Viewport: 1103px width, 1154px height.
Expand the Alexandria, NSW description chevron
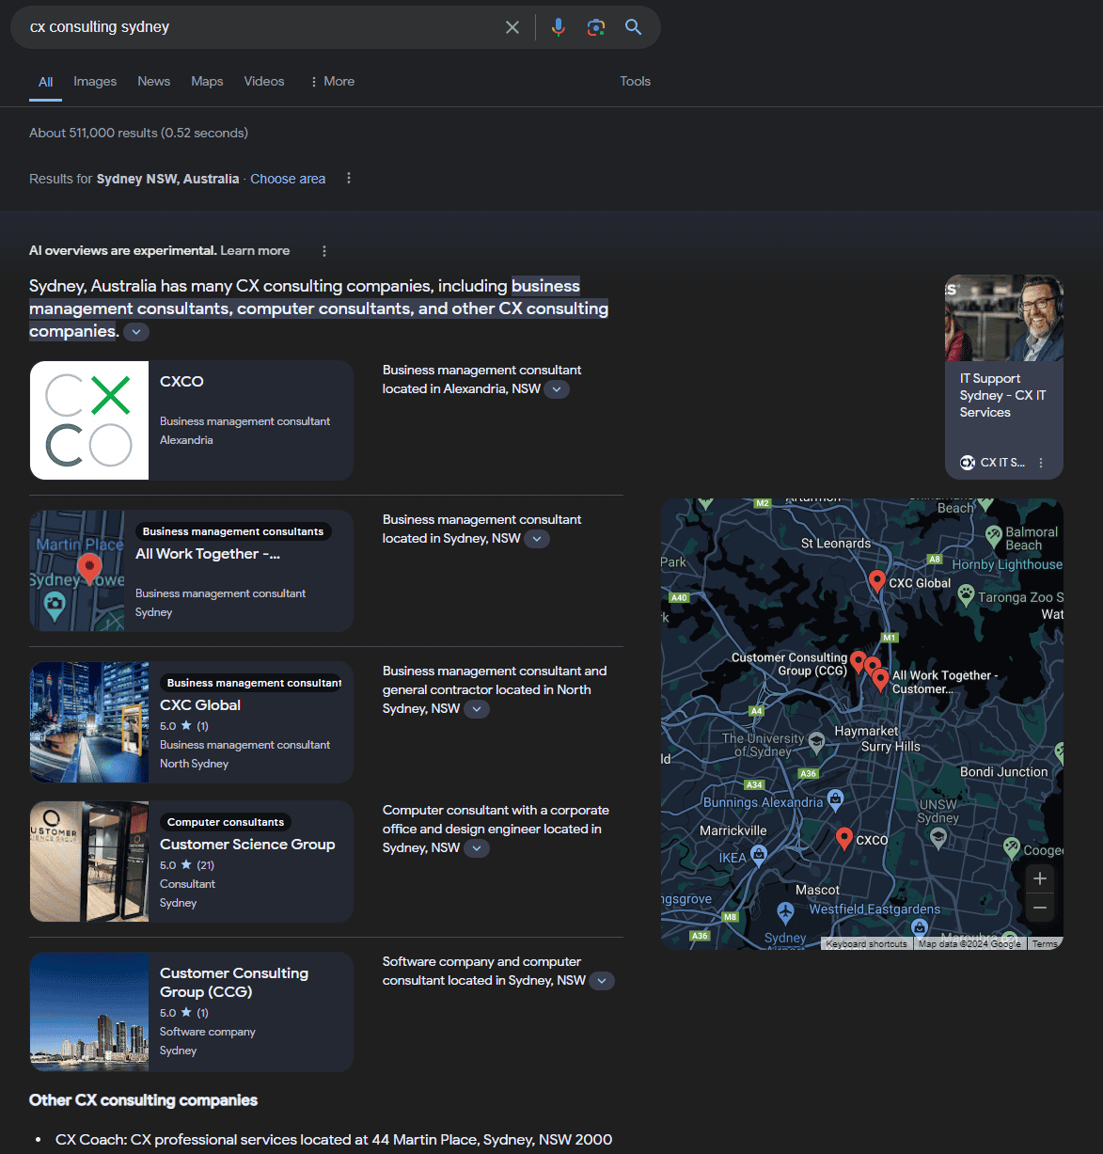(x=557, y=389)
